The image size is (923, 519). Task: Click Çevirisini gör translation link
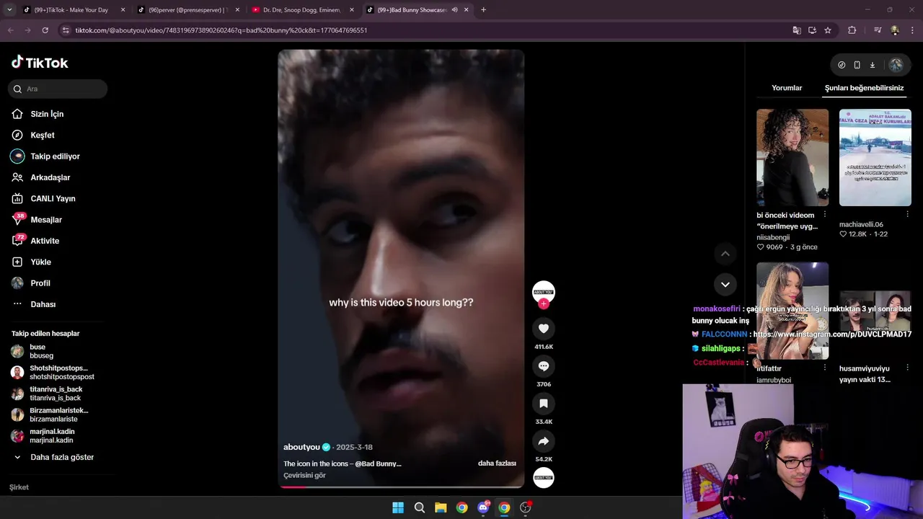pyautogui.click(x=304, y=476)
